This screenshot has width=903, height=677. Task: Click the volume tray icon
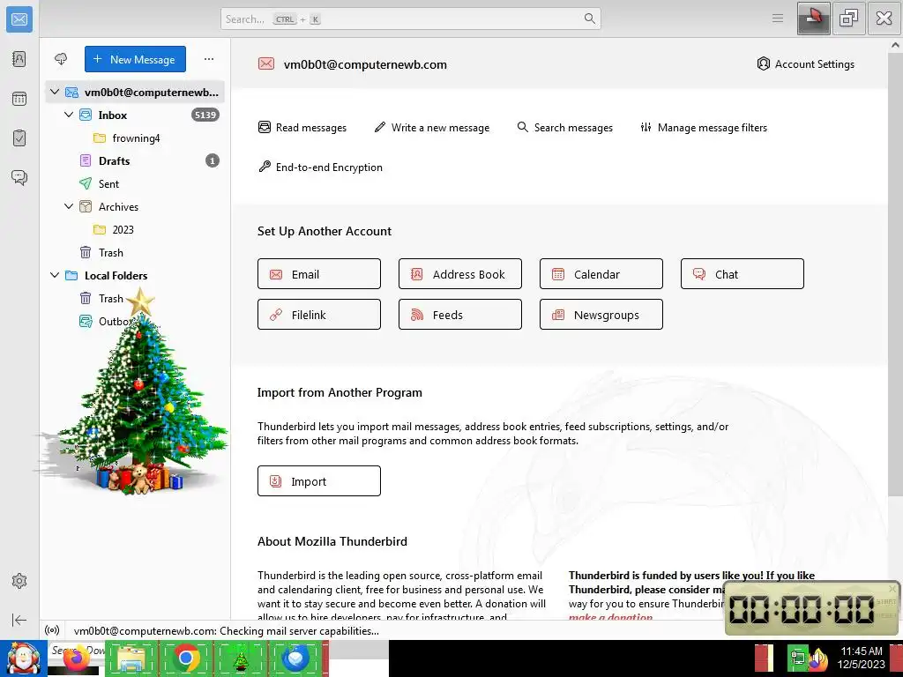point(818,659)
